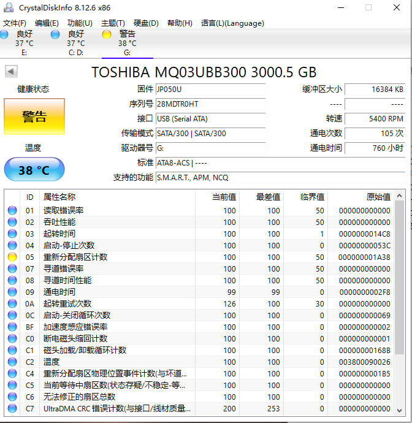412x423 pixels.
Task: Click the attribute list scrollbar up arrow
Action: coord(400,196)
